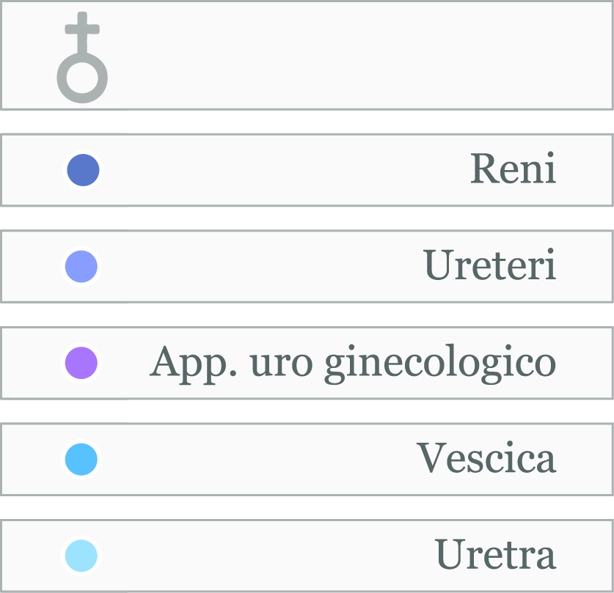Screen dimensions: 614x593
Task: Click empty space between Uretra dot and label
Action: click(257, 556)
